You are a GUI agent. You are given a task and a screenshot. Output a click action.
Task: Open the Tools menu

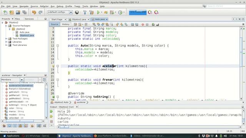85,6
